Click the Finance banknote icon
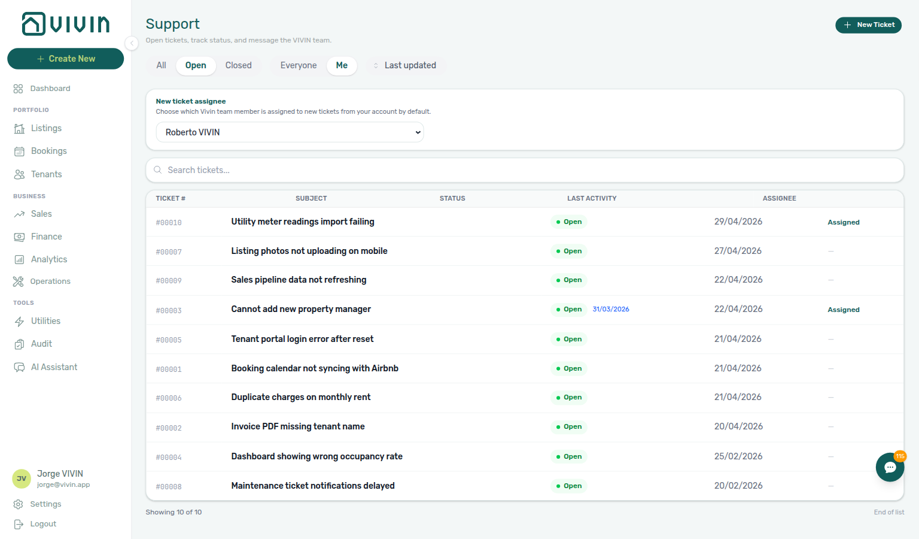The image size is (919, 539). tap(19, 237)
